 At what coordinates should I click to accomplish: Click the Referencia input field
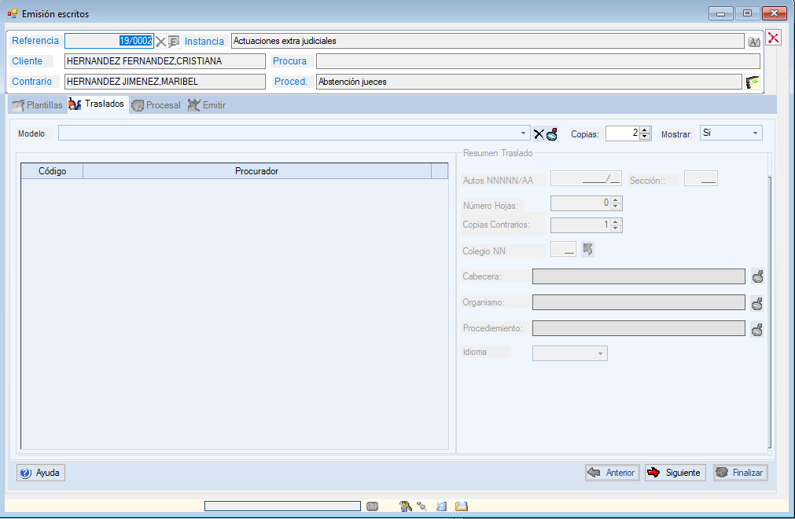tap(109, 41)
